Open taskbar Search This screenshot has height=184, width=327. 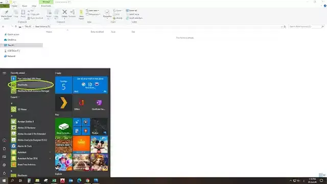[12, 180]
